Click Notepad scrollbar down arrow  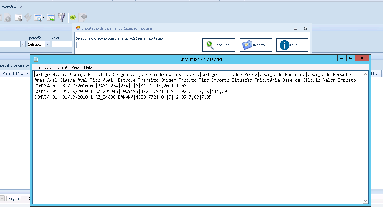click(x=365, y=201)
